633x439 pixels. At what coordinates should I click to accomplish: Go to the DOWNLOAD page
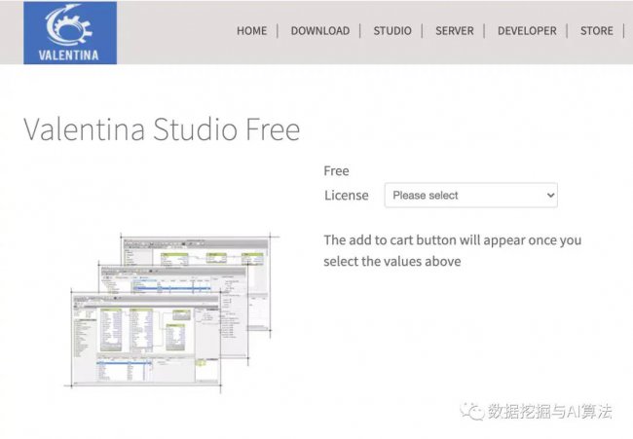(320, 31)
